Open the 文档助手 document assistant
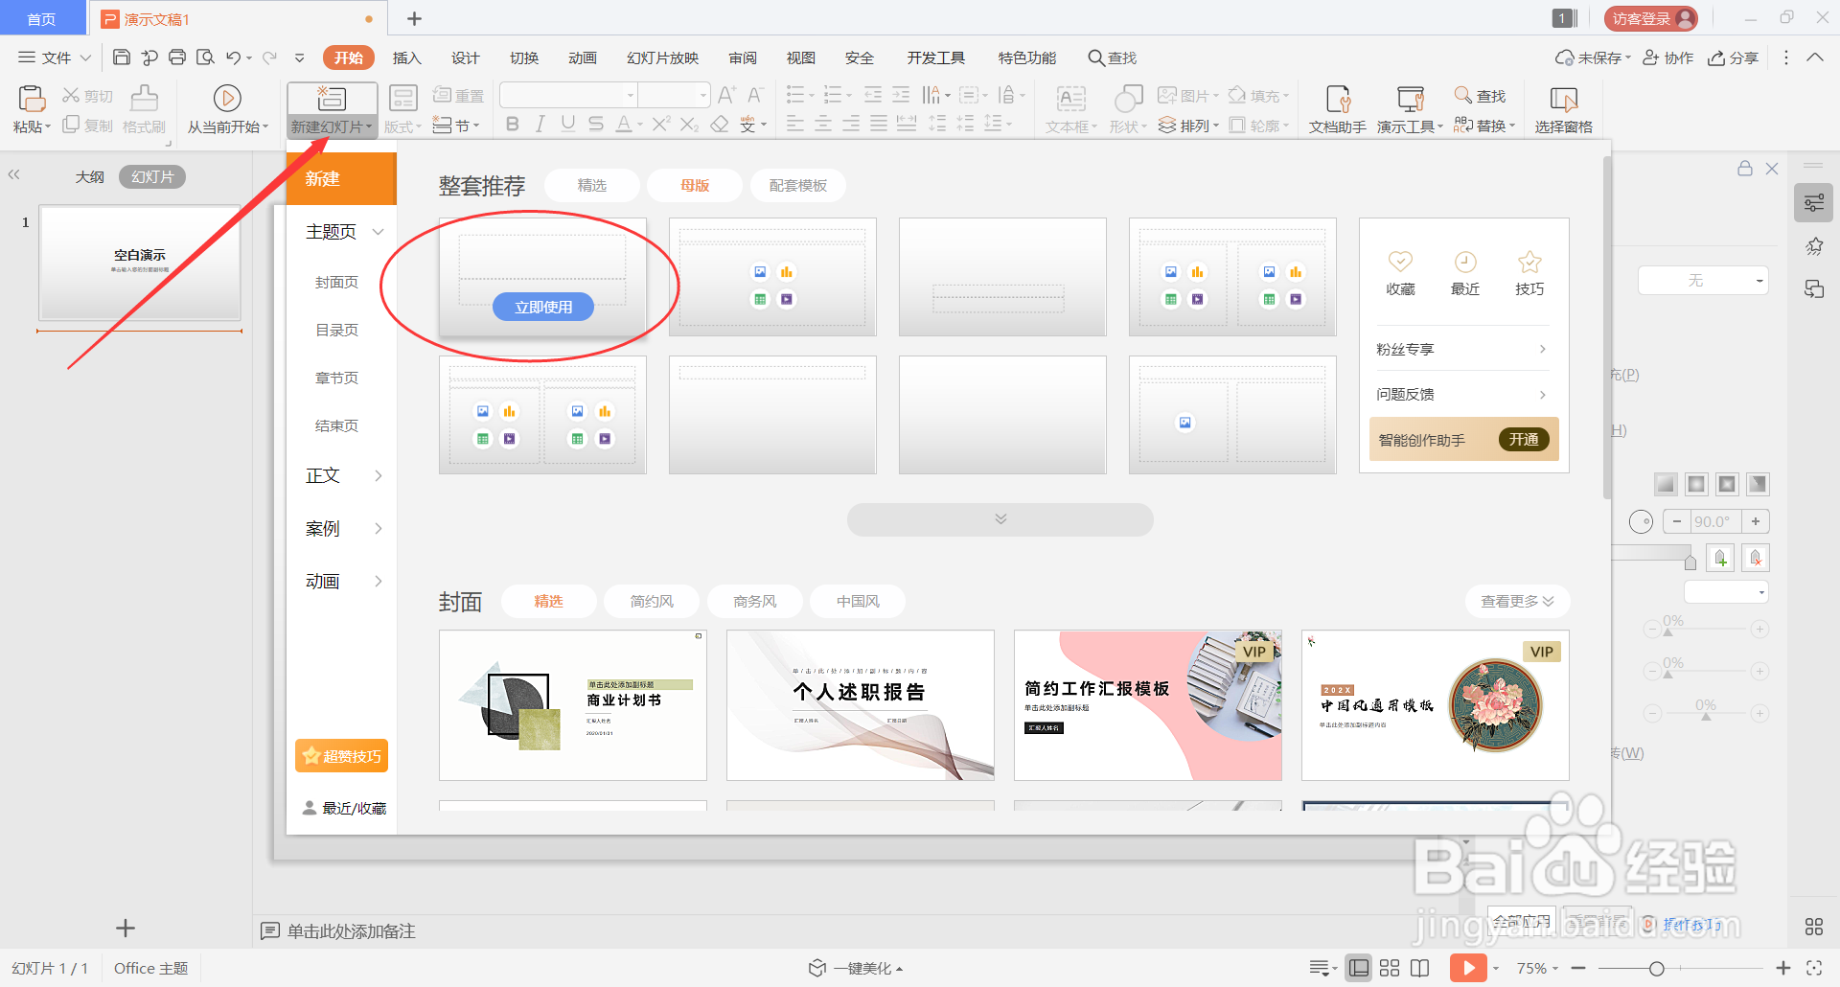This screenshot has height=987, width=1840. tap(1336, 107)
